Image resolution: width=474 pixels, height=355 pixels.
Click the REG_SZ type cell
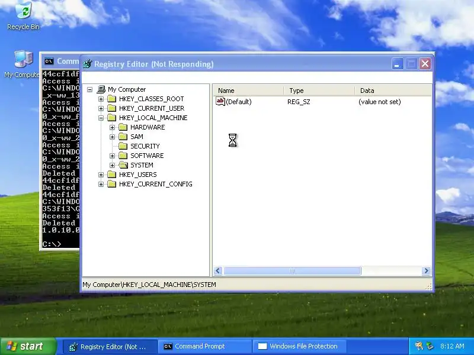click(299, 102)
